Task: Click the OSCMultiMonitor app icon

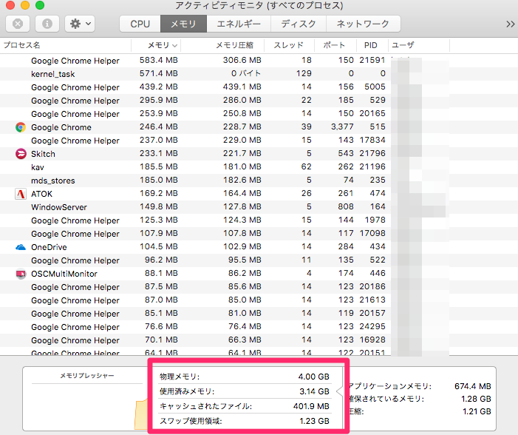Action: click(21, 274)
